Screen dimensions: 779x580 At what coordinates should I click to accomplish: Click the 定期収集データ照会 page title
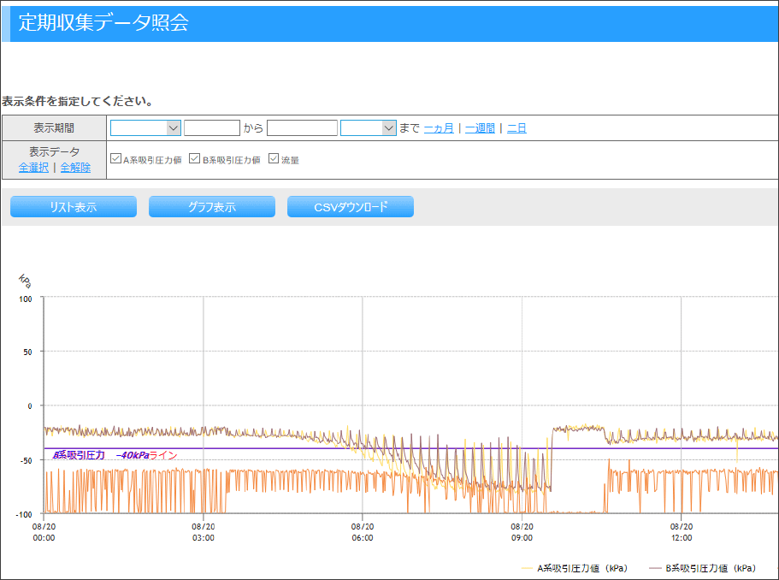coord(103,22)
